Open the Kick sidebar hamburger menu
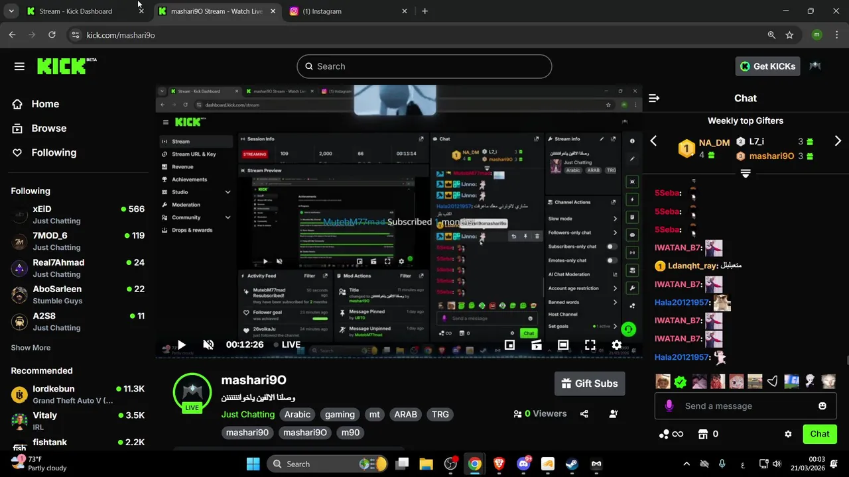The image size is (849, 477). point(19,66)
